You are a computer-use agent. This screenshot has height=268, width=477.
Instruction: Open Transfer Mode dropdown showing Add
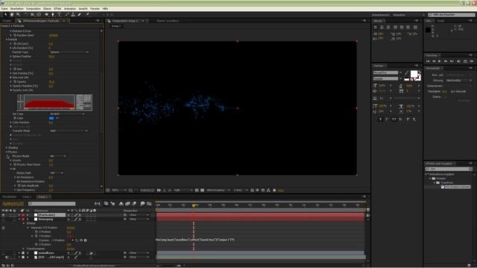[69, 131]
